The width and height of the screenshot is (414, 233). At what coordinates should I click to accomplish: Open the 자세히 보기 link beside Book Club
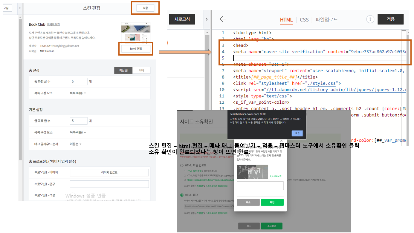coord(53,24)
